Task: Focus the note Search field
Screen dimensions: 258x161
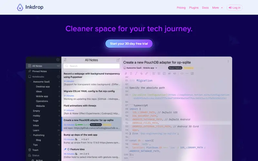Action: coord(92,66)
